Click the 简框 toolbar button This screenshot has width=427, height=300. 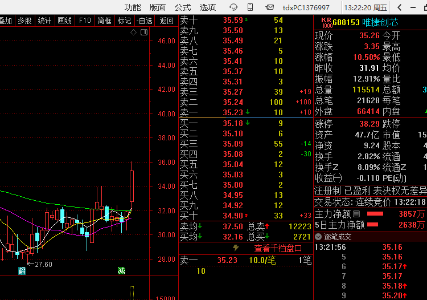coord(105,21)
